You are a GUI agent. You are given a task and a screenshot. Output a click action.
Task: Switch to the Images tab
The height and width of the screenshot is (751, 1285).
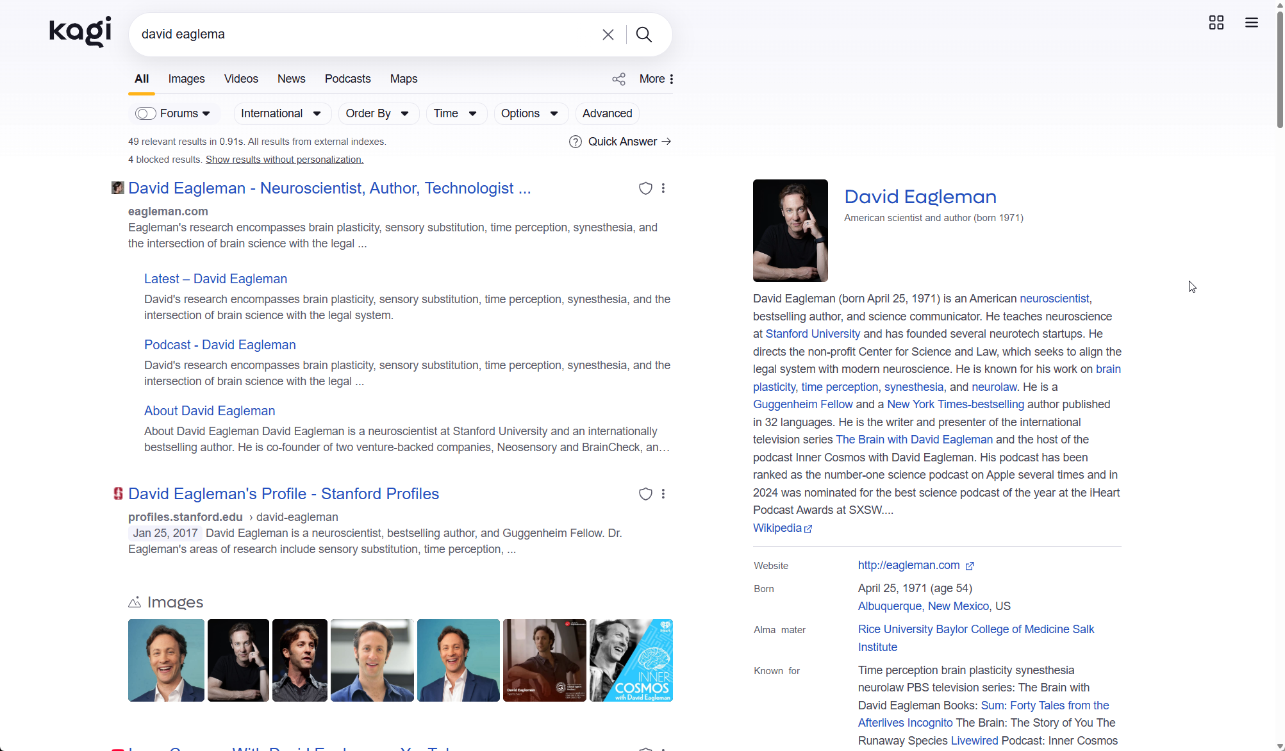[187, 79]
